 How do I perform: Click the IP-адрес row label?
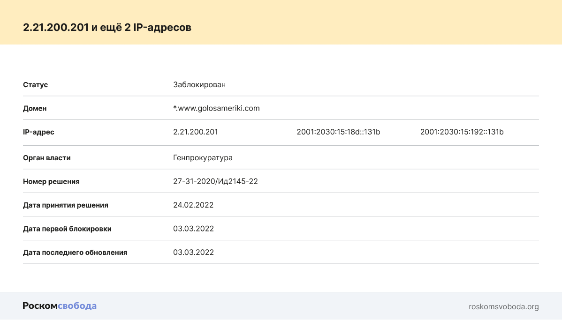click(x=38, y=132)
